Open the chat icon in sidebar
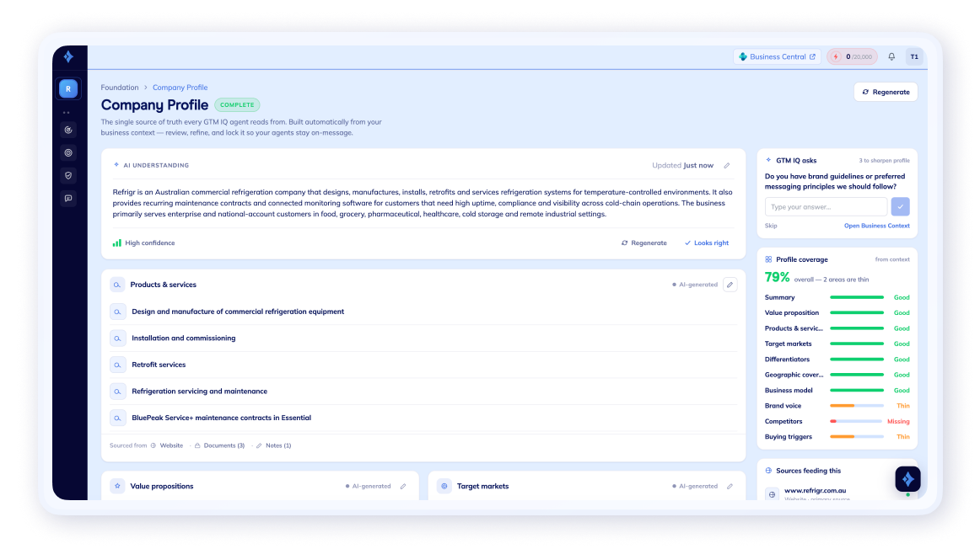 click(69, 199)
